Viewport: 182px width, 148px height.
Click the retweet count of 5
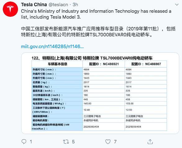73,142
